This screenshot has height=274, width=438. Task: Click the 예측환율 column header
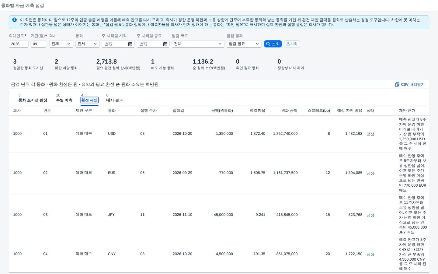pos(257,111)
